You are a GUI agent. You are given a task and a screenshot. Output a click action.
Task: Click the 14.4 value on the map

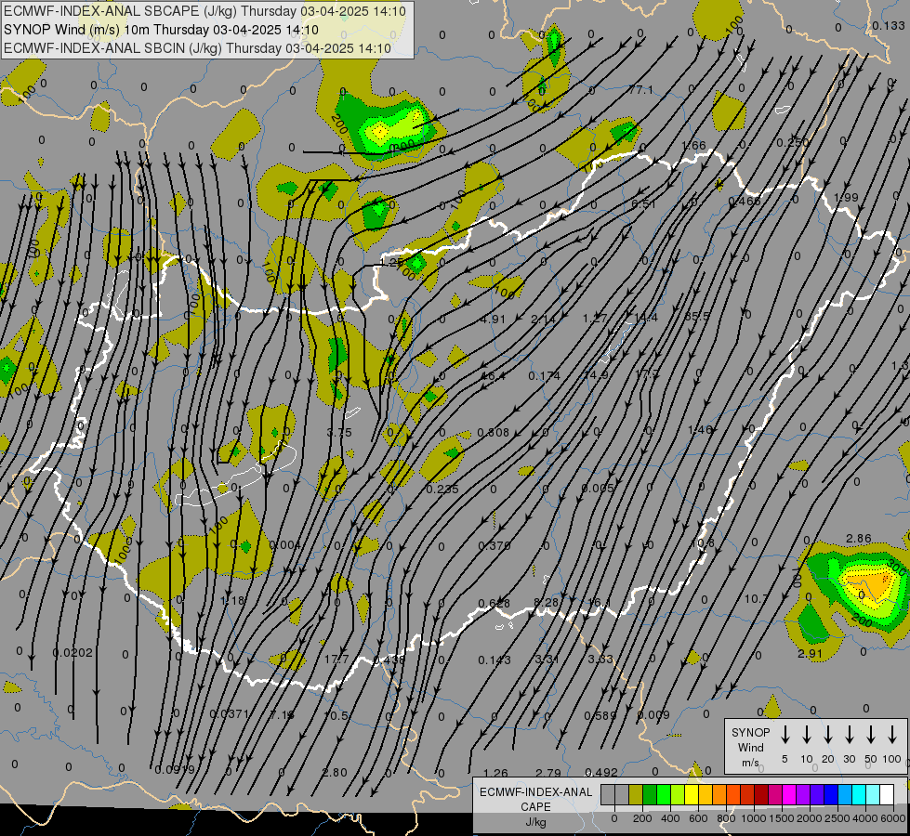(x=646, y=318)
